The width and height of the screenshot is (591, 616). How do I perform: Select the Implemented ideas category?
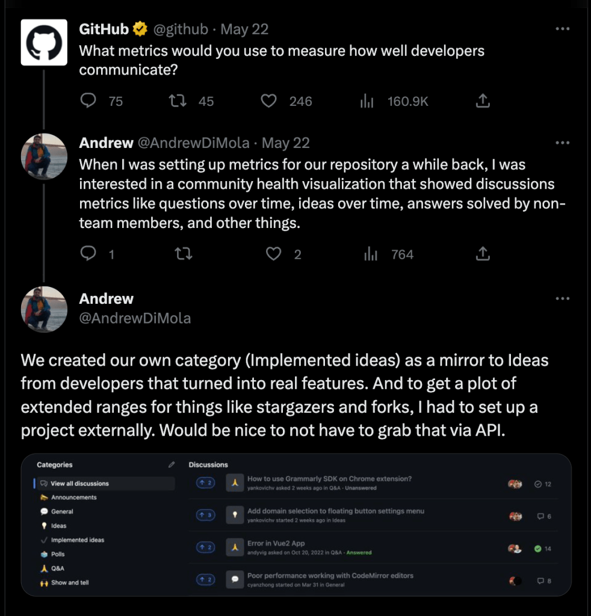click(77, 540)
